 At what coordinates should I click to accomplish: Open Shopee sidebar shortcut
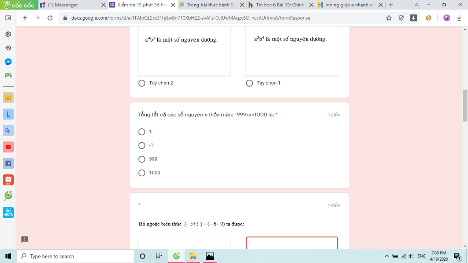point(8,180)
